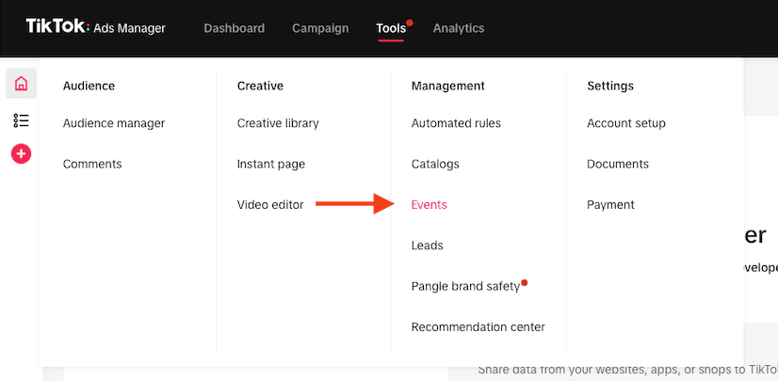
Task: Click the Creative column heading
Action: 260,86
